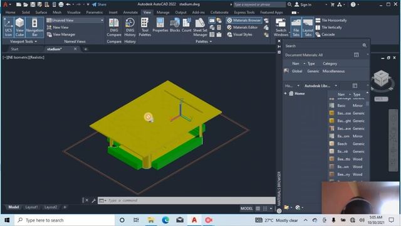The width and height of the screenshot is (401, 226).
Task: Expand the Viewport Tools panel
Action: [x=24, y=41]
